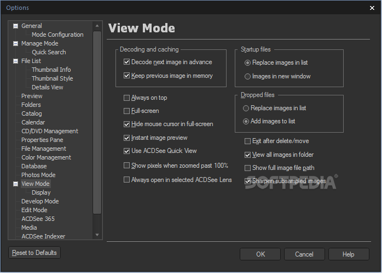Open Thumbnail Info settings

tap(51, 70)
